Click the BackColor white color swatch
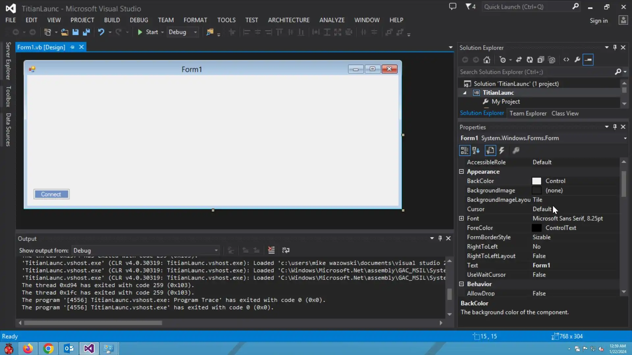 [537, 181]
